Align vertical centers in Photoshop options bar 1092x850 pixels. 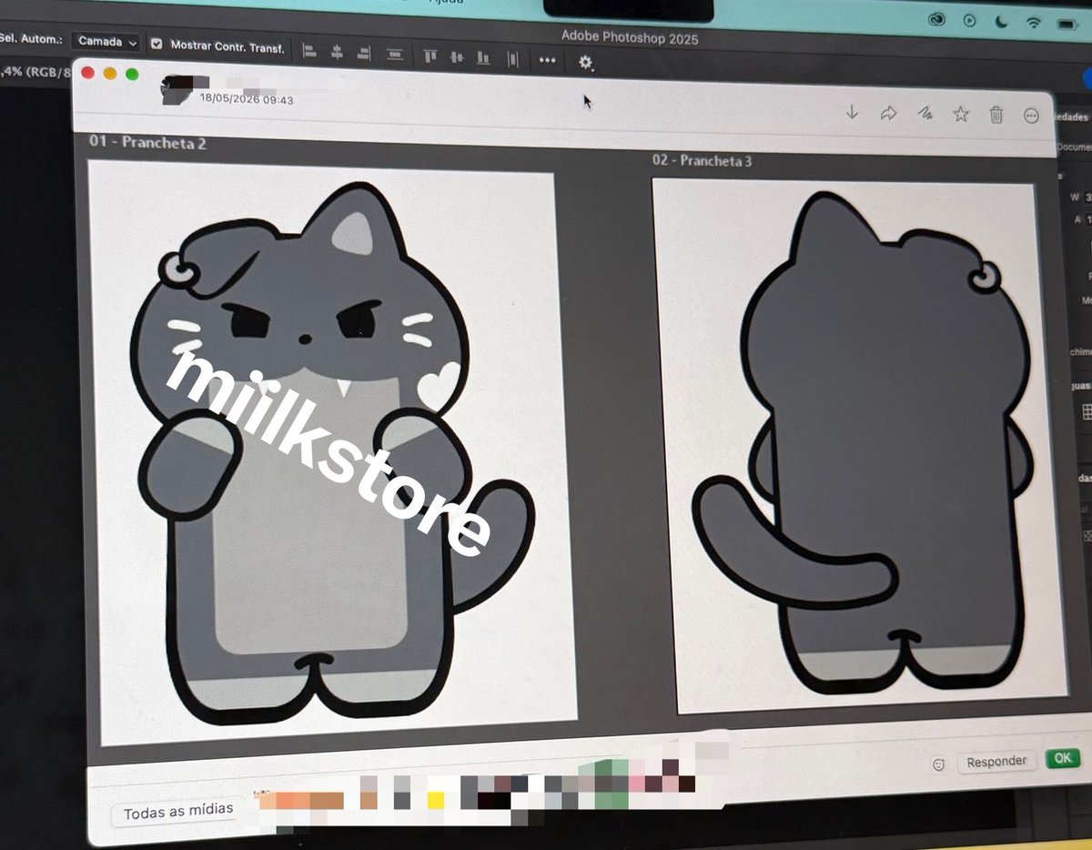click(457, 56)
